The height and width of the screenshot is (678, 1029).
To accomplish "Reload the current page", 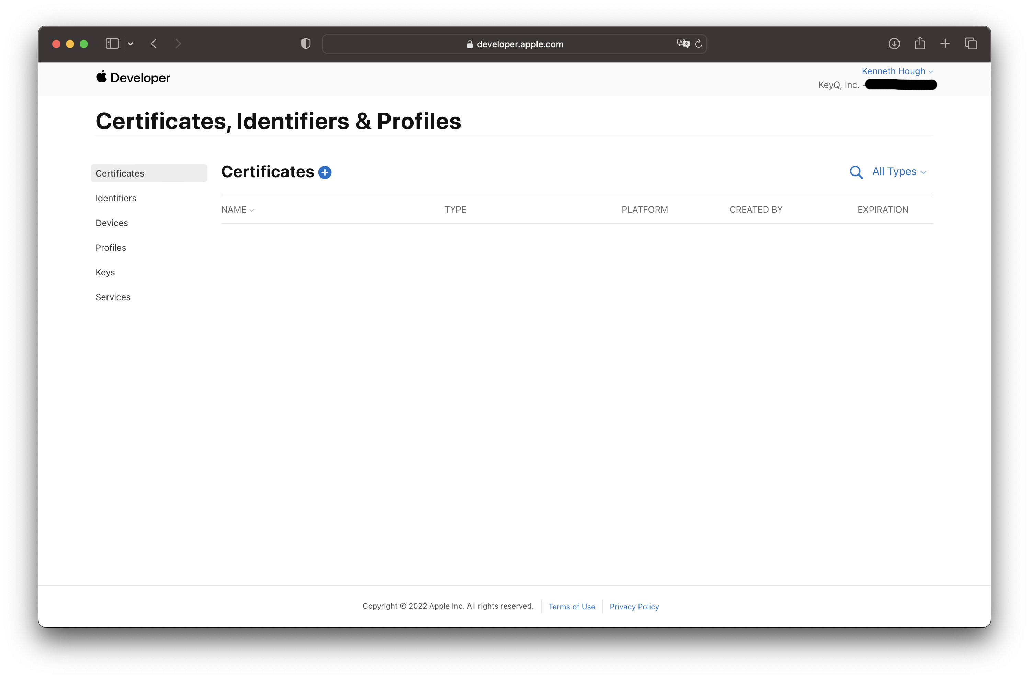I will (699, 44).
